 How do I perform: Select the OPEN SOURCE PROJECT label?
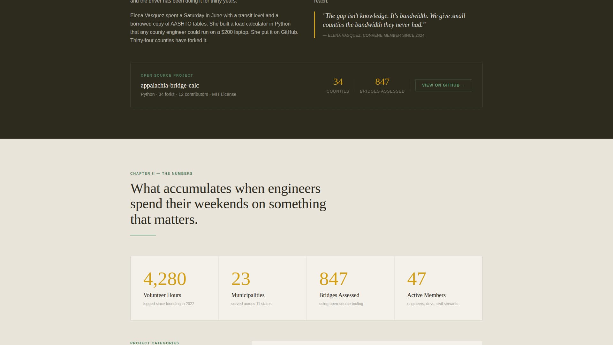tap(167, 75)
